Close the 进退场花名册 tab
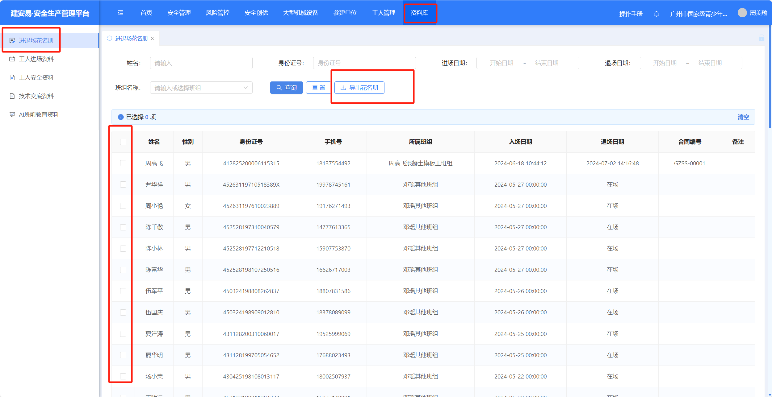 pos(153,39)
